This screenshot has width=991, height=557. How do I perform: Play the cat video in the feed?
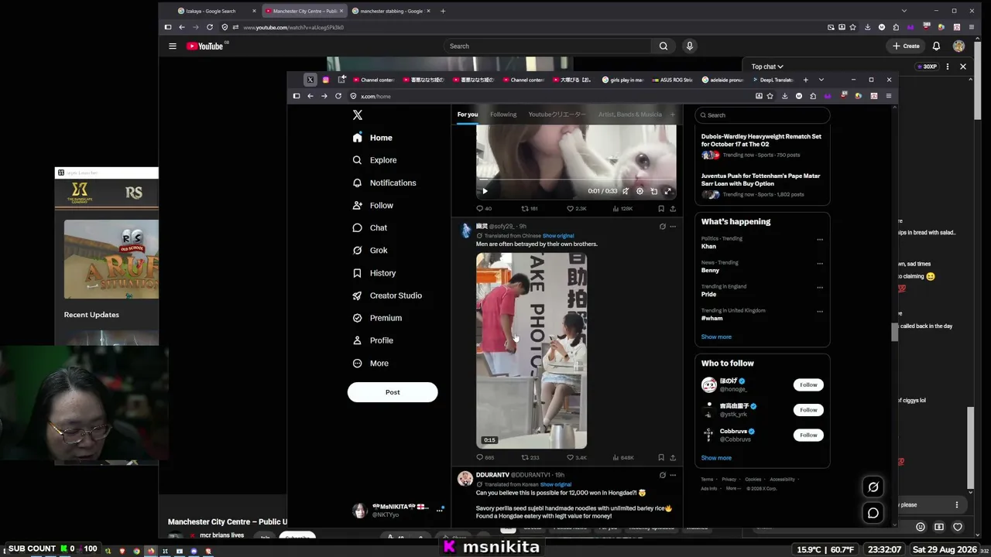tap(485, 191)
